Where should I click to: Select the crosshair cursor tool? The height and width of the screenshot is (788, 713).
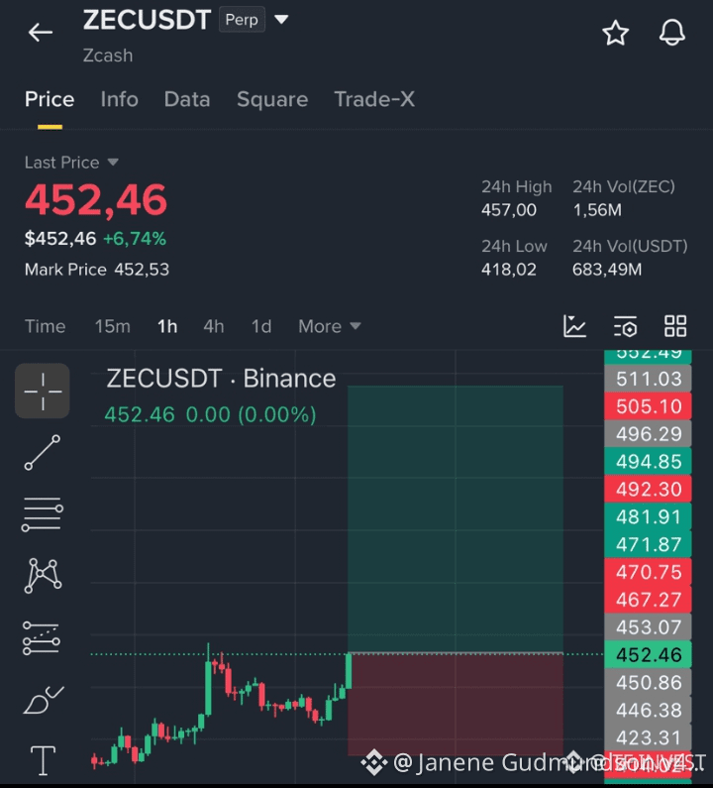pyautogui.click(x=43, y=391)
